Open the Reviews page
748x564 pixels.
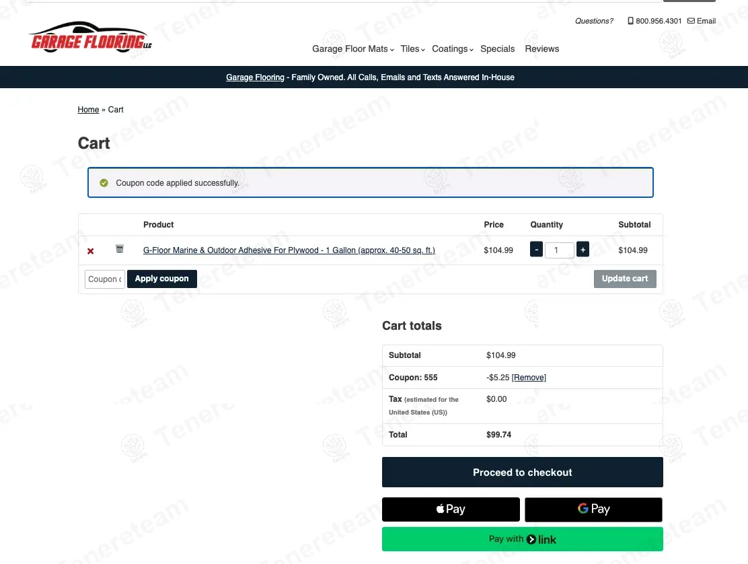click(542, 48)
